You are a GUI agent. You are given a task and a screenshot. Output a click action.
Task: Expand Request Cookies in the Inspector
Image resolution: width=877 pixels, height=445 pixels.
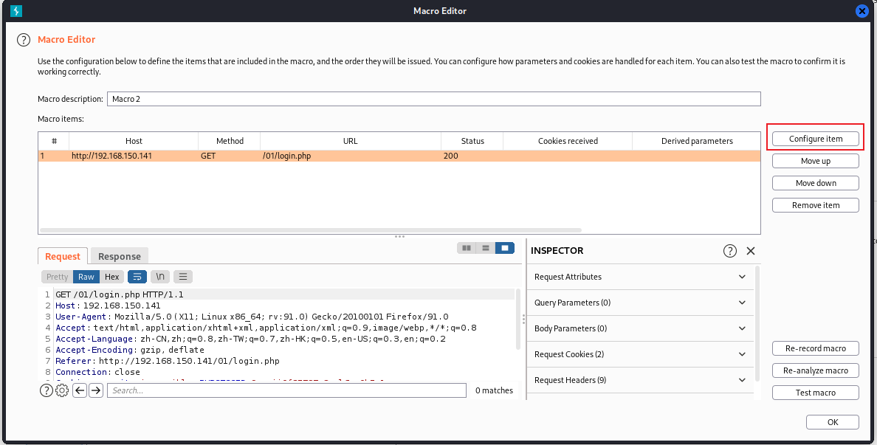click(x=639, y=354)
